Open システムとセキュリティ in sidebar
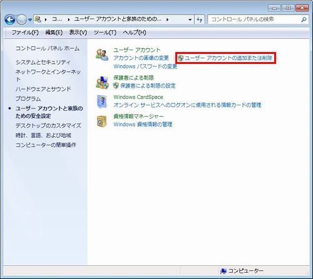The width and height of the screenshot is (313, 279). coord(43,62)
